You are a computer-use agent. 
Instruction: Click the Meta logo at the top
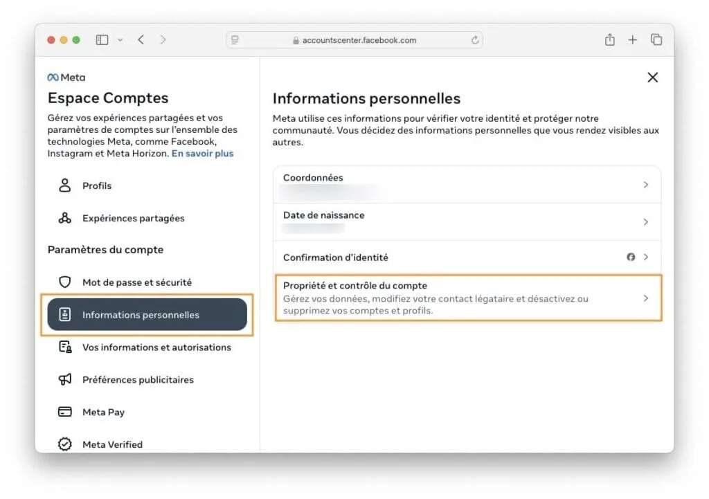point(66,77)
